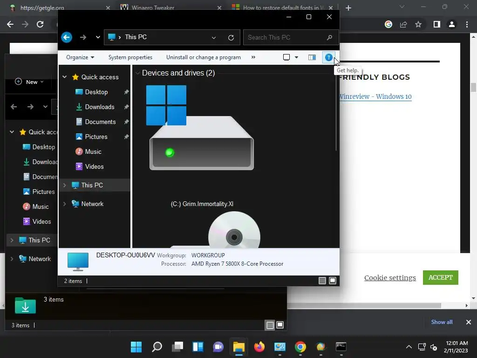Viewport: 477px width, 358px height.
Task: Collapse Quick access in back Explorer window
Action: pos(12,132)
